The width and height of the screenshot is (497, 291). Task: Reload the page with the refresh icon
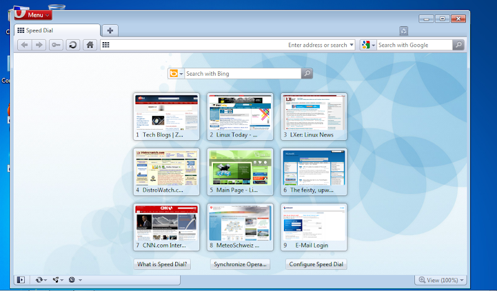coord(73,45)
